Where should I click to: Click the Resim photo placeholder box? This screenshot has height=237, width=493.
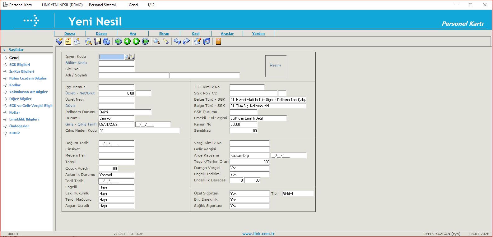tap(276, 66)
